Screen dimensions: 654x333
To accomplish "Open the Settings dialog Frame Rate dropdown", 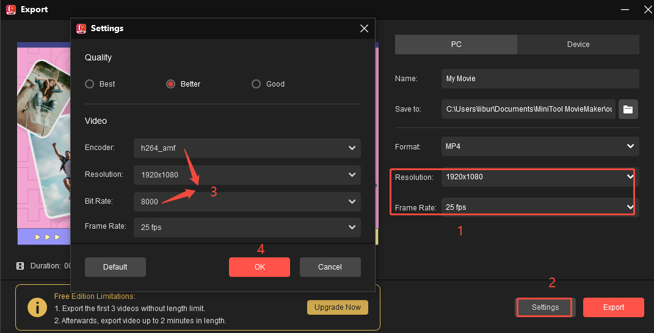I will (247, 227).
